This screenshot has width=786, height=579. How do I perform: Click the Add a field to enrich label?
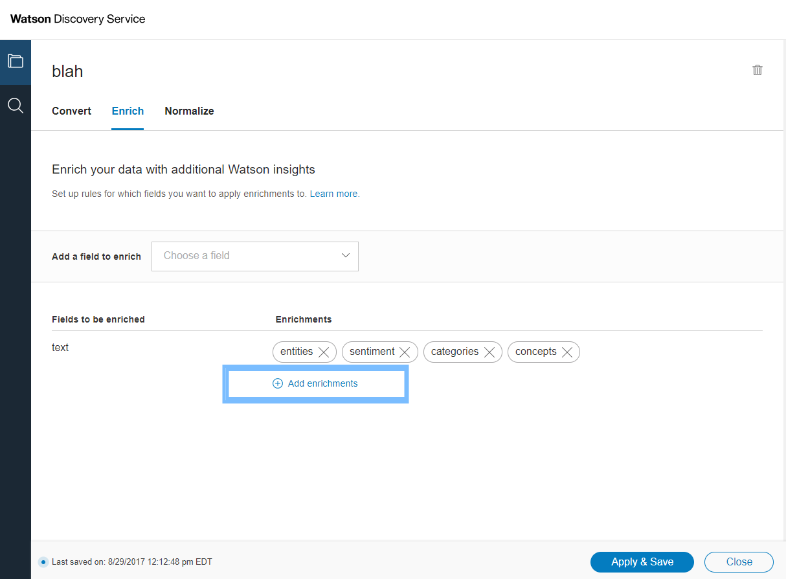[x=96, y=256]
